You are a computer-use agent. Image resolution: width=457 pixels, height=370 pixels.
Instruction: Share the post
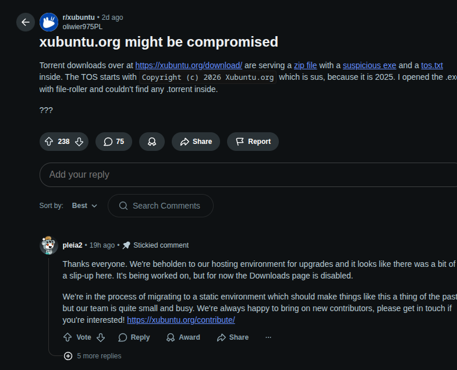click(x=196, y=142)
